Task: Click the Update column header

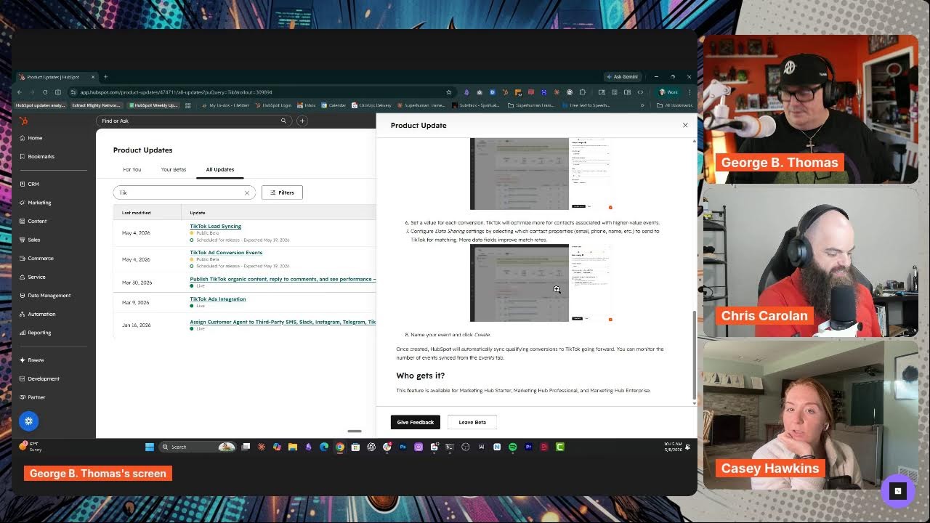Action: point(198,213)
